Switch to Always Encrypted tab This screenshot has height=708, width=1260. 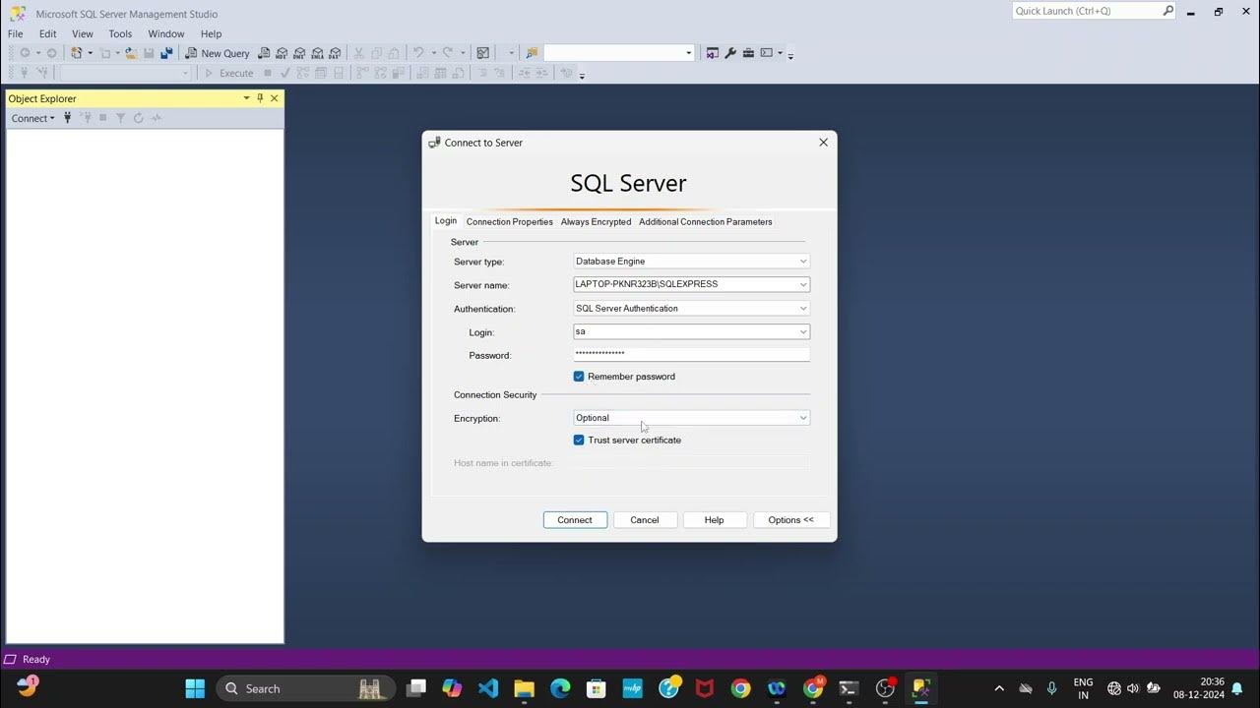(x=596, y=221)
